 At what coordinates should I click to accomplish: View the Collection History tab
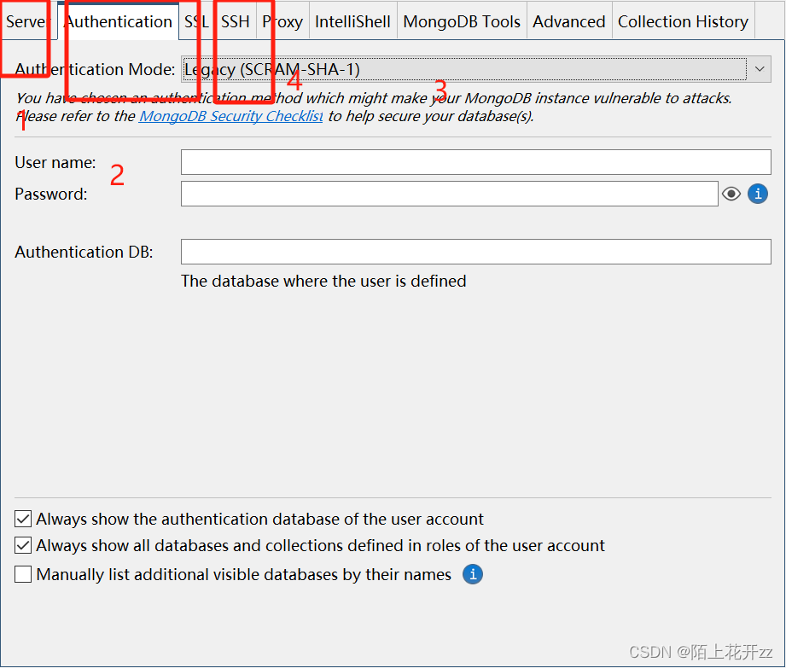[682, 21]
